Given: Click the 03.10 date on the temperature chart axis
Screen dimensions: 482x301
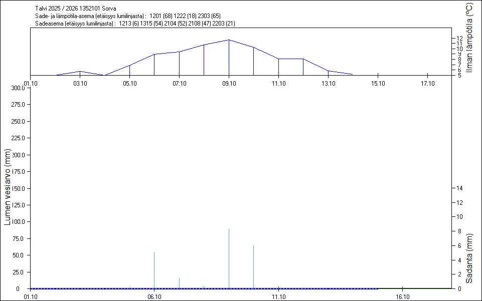Looking at the screenshot, I should click(80, 83).
